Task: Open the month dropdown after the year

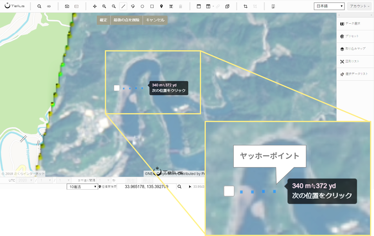Action: (x=45, y=180)
